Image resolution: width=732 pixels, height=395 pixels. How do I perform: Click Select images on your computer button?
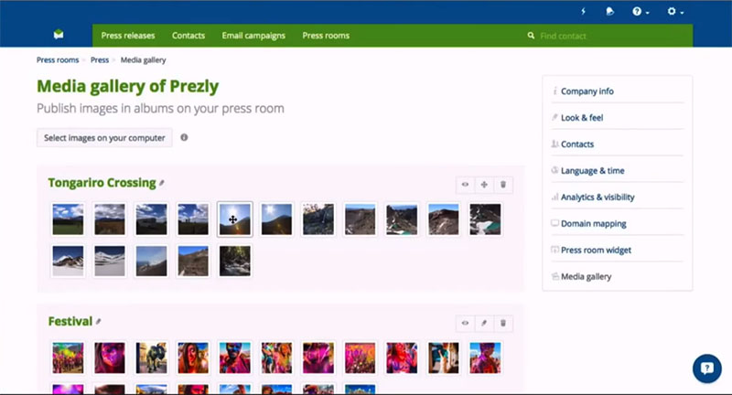[x=103, y=137]
